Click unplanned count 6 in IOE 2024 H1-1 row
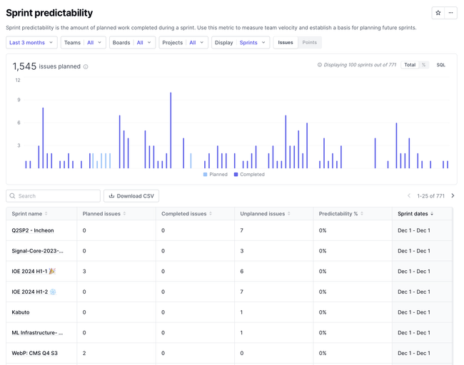Screen dimensions: 464x365 coord(242,272)
